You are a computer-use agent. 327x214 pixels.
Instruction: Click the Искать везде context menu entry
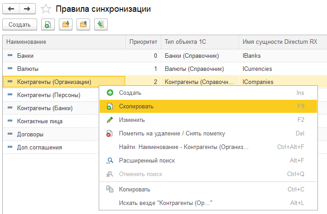pyautogui.click(x=165, y=203)
